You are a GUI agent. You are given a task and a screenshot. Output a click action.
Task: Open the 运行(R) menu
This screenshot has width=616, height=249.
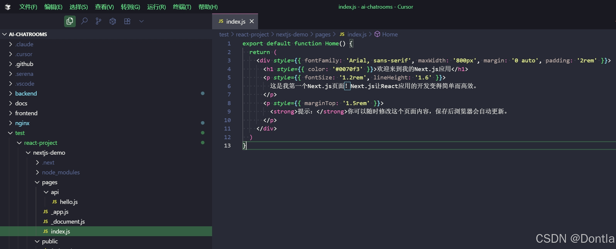156,7
